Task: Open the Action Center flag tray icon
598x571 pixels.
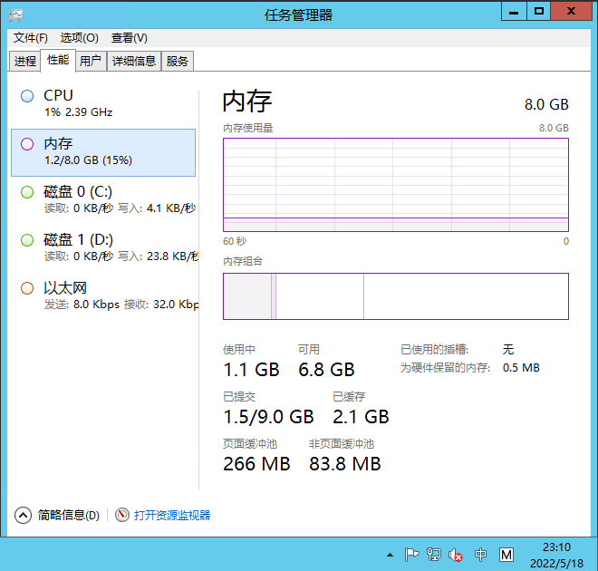Action: (410, 555)
